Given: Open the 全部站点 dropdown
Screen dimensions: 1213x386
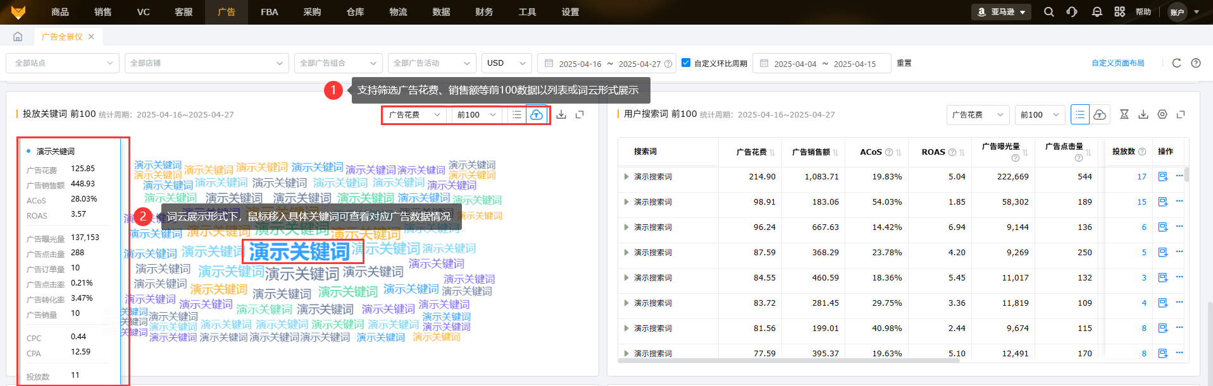Looking at the screenshot, I should tap(63, 63).
